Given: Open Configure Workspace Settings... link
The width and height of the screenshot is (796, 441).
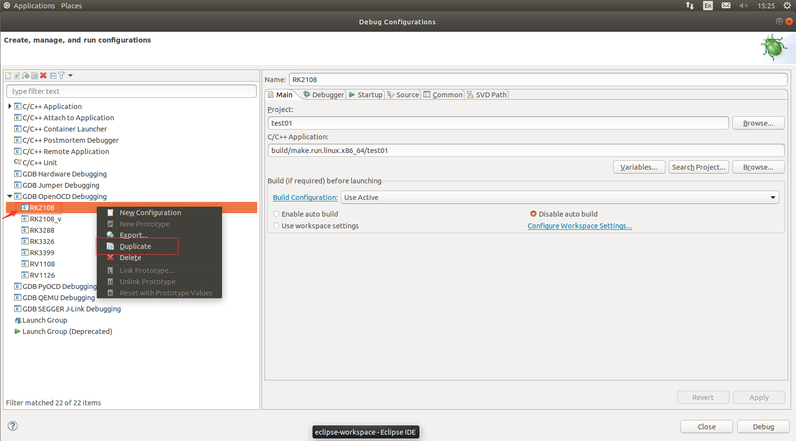Looking at the screenshot, I should coord(580,226).
